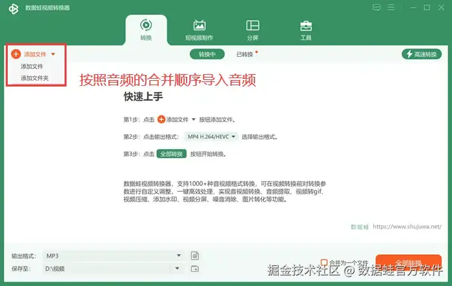Enable 高速转换 high-speed conversion
The width and height of the screenshot is (452, 286).
click(x=422, y=54)
